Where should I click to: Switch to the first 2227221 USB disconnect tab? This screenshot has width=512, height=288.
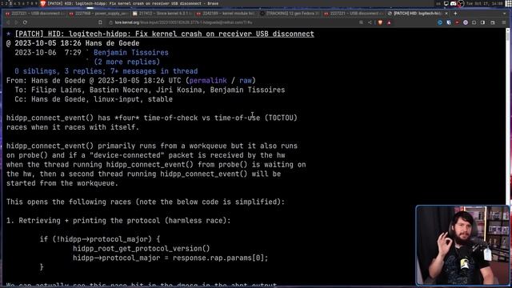(35, 14)
